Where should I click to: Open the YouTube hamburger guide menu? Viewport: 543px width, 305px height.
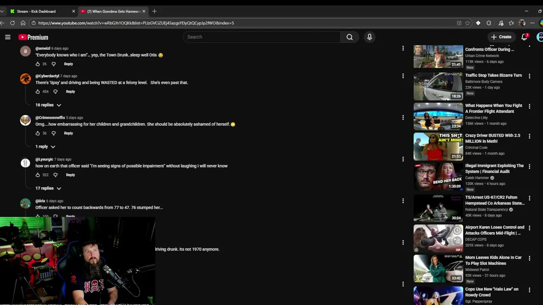click(8, 37)
